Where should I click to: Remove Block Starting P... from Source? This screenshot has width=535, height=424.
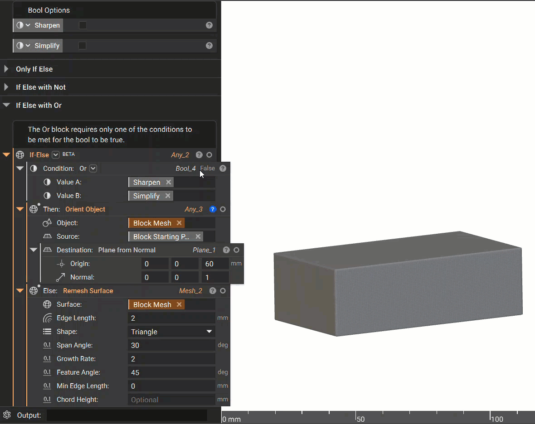click(x=198, y=236)
